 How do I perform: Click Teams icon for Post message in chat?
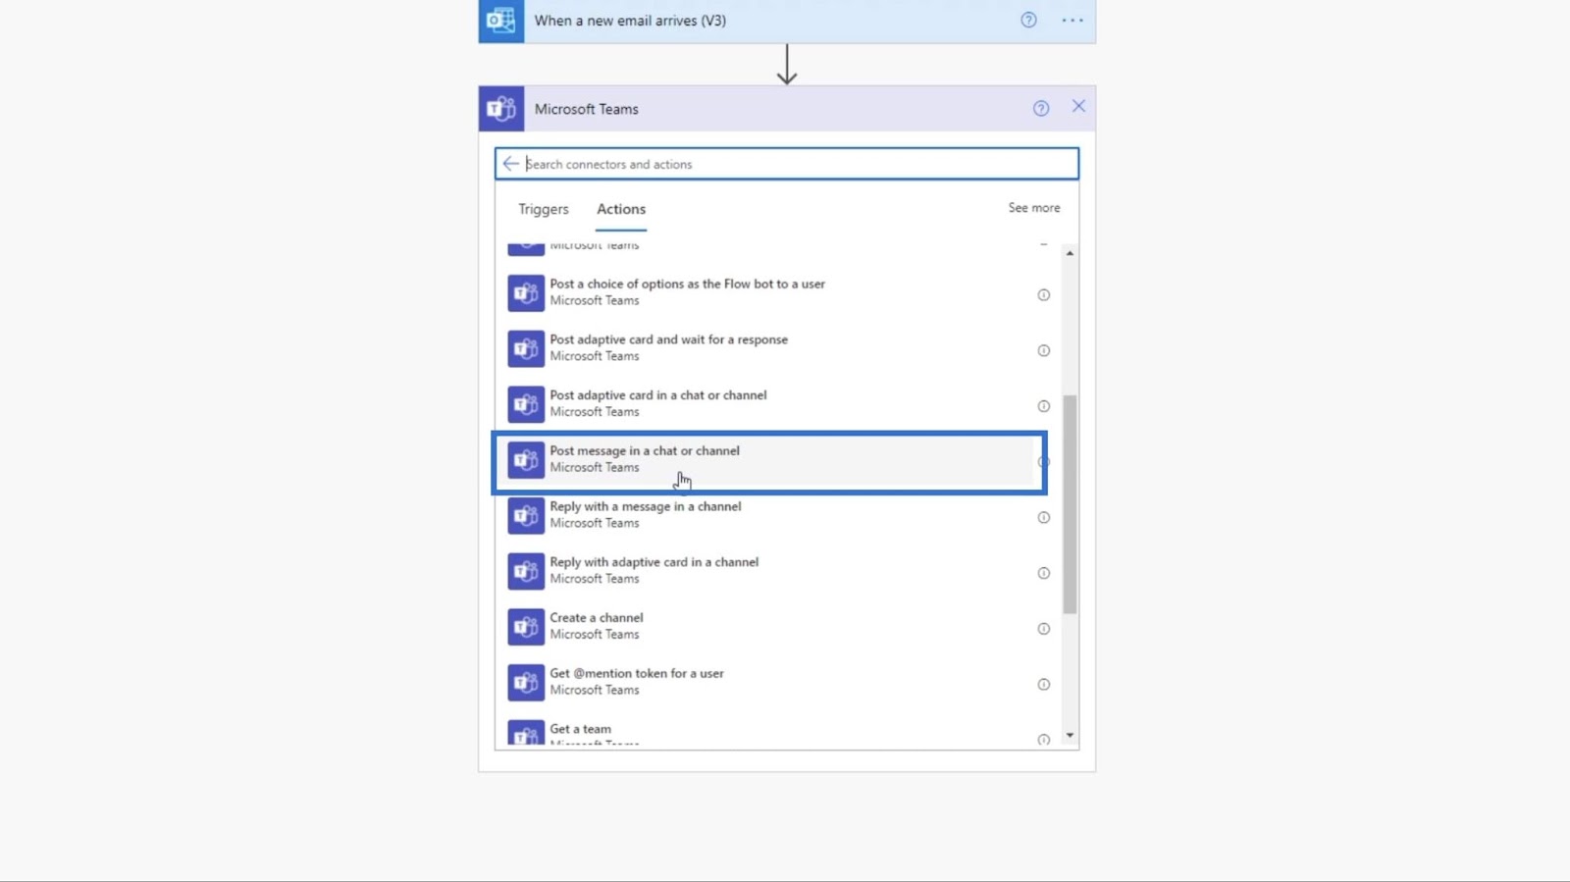(526, 459)
